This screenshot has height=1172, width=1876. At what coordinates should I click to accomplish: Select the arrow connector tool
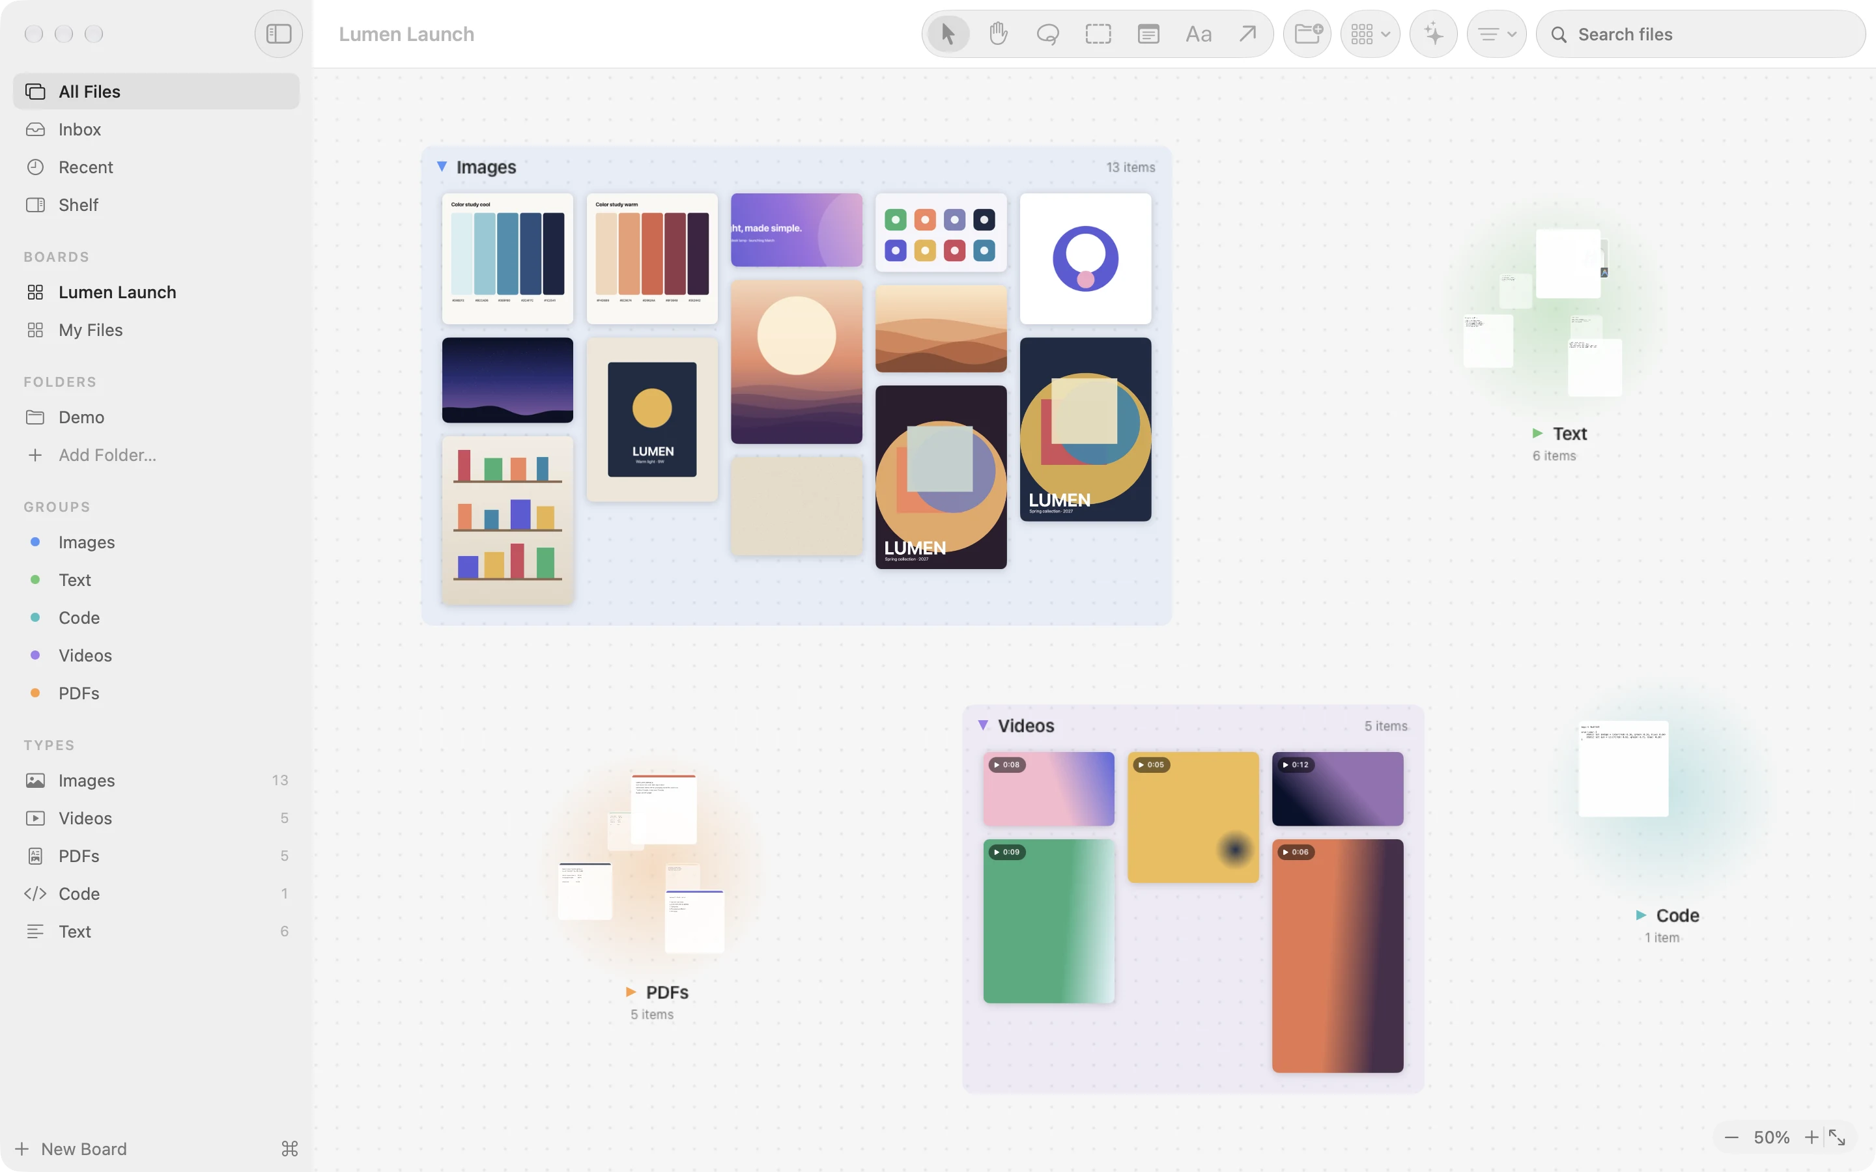pyautogui.click(x=1247, y=34)
